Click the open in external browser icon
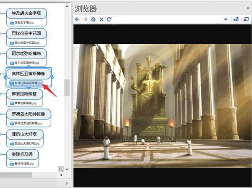Screen dimensions: 252x188 [x=236, y=19]
